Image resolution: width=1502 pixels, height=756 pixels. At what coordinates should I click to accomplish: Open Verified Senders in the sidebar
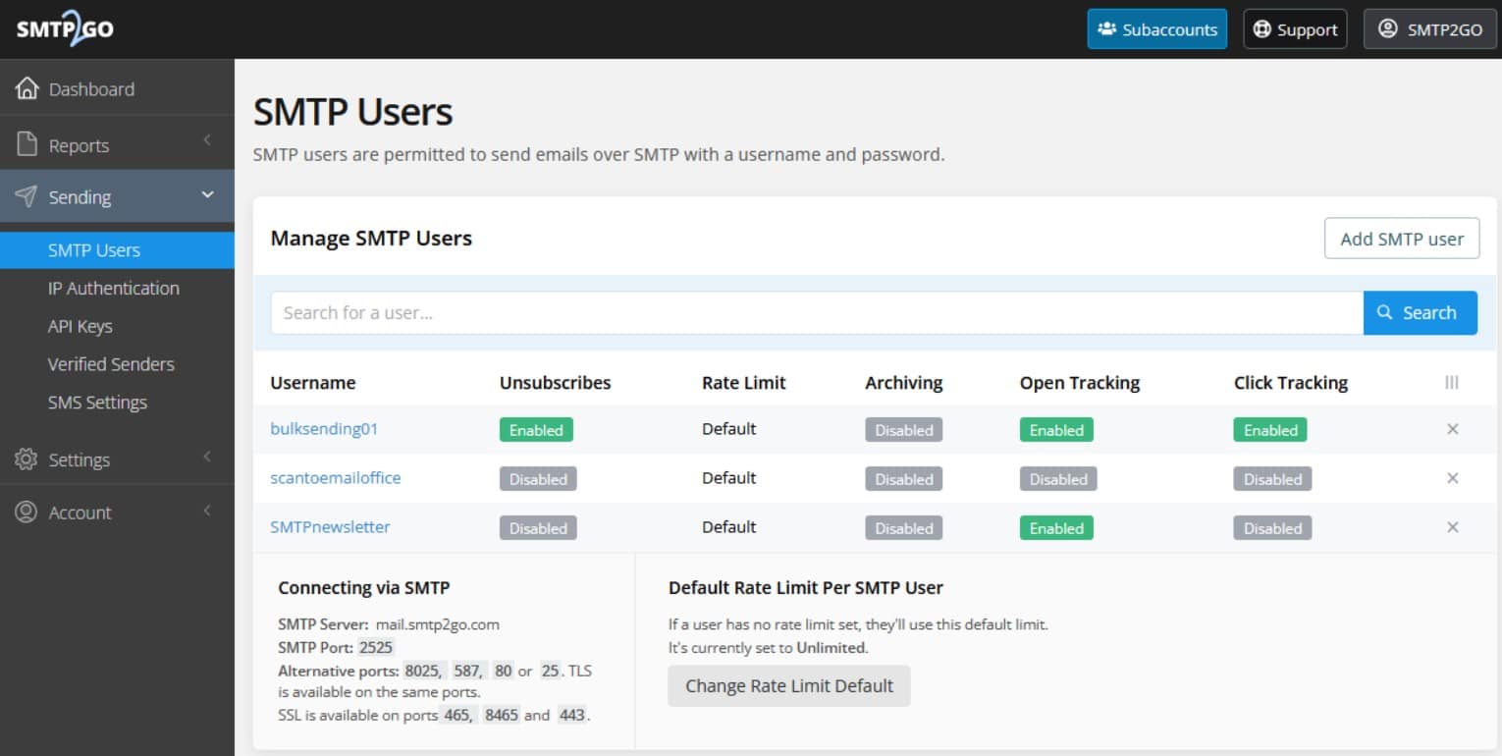pyautogui.click(x=111, y=364)
